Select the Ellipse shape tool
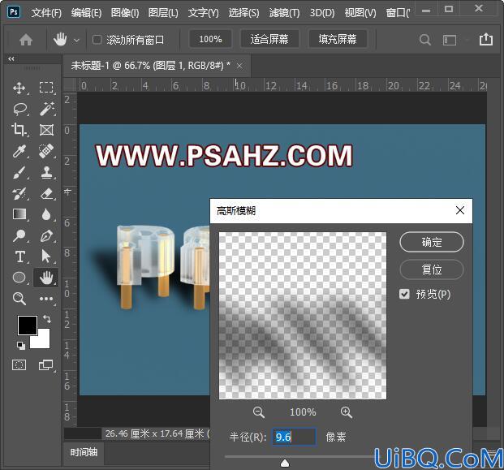 coord(19,277)
